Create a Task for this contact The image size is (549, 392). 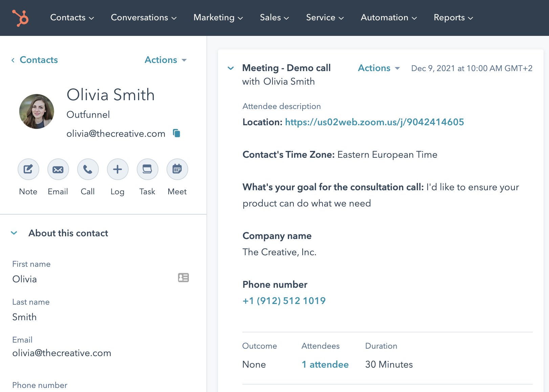(147, 169)
